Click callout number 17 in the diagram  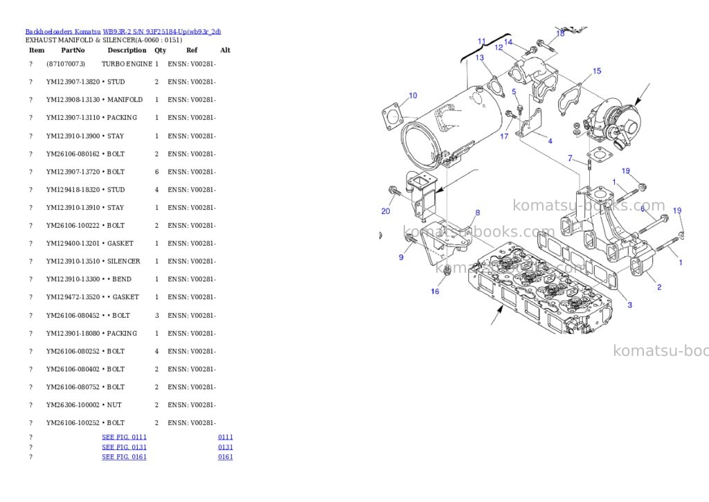tap(504, 136)
